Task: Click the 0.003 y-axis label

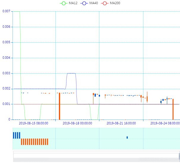Action: [6, 73]
